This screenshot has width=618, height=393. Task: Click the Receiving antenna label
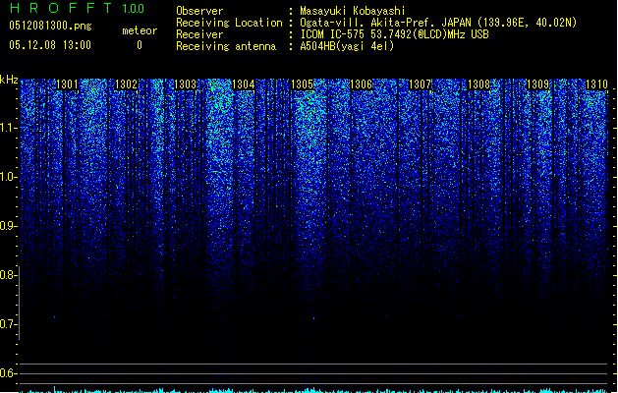(x=226, y=46)
